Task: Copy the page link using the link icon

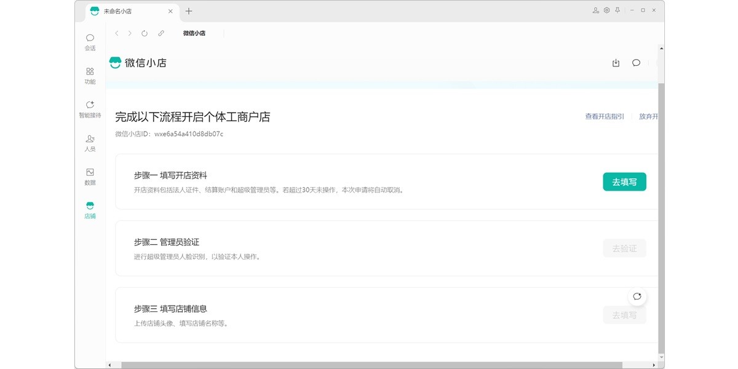Action: pyautogui.click(x=161, y=34)
